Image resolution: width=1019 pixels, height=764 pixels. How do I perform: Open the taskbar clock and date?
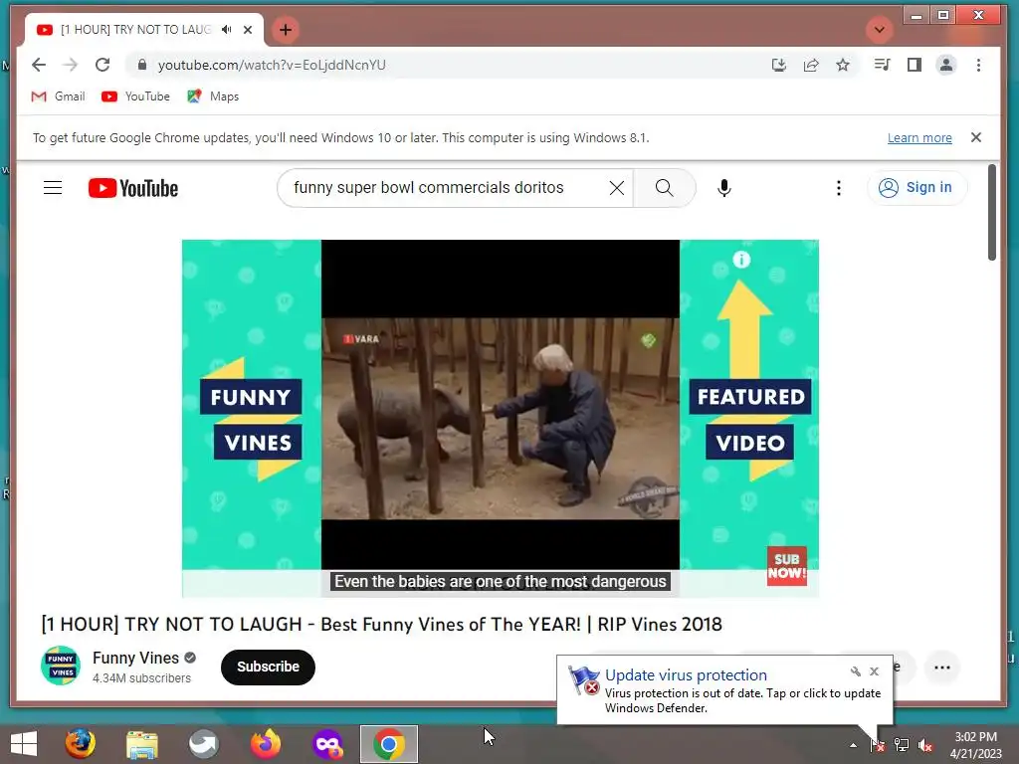975,745
